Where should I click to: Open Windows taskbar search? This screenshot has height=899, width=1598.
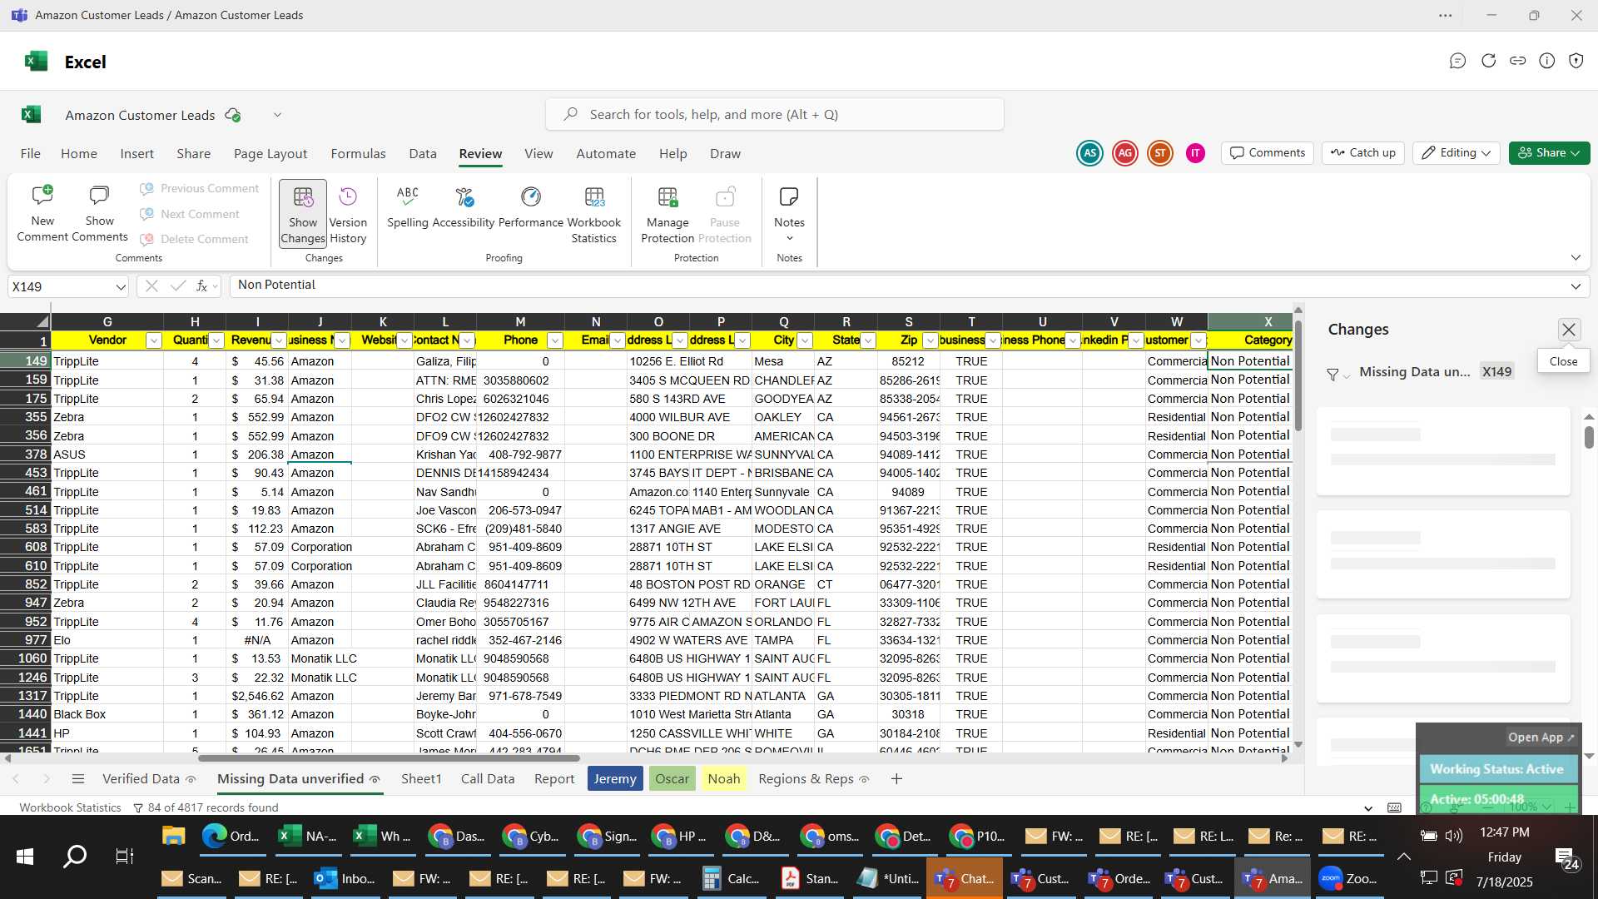coord(75,857)
